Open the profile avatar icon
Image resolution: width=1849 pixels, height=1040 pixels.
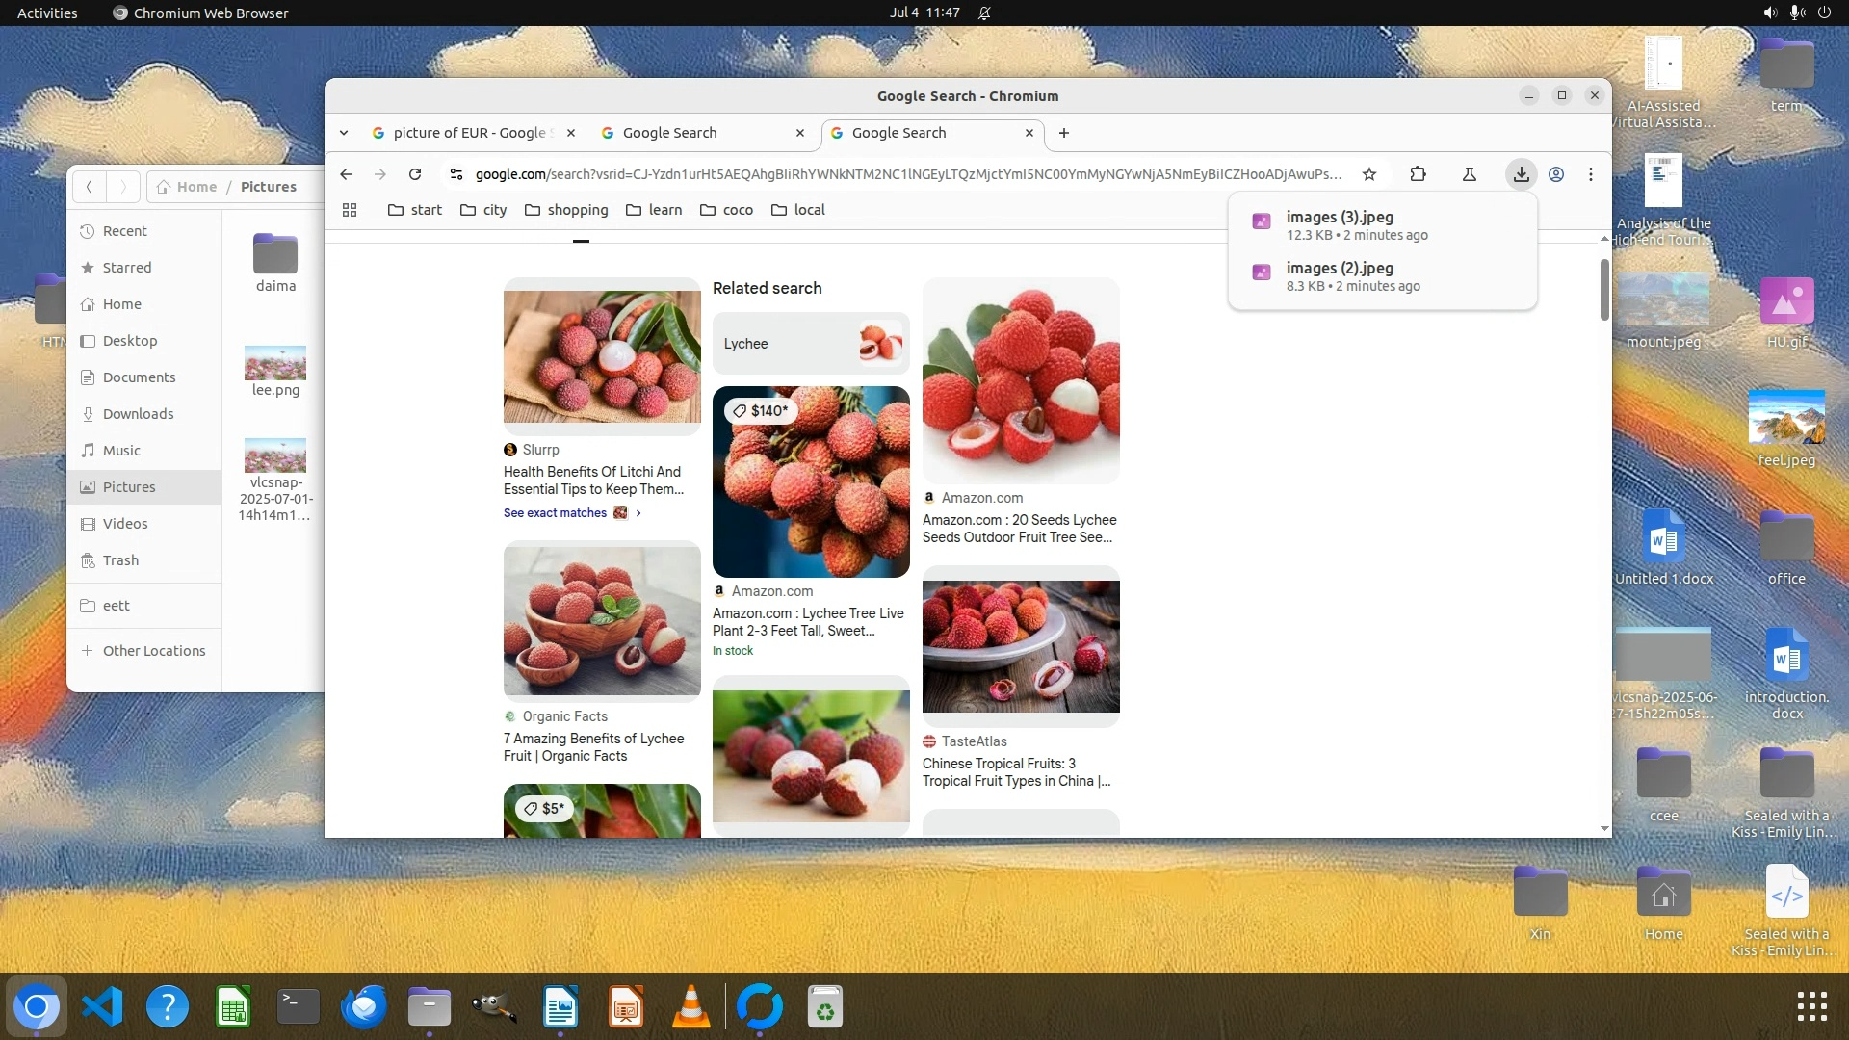[1556, 174]
